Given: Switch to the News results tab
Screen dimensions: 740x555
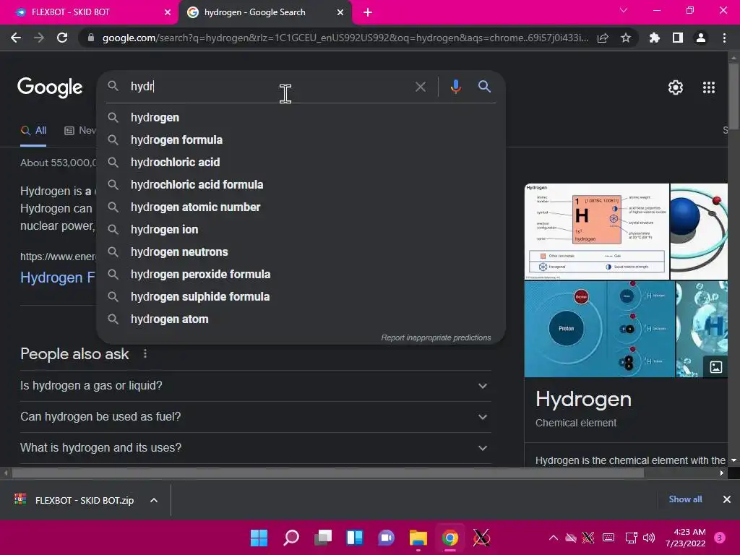Looking at the screenshot, I should tap(79, 131).
